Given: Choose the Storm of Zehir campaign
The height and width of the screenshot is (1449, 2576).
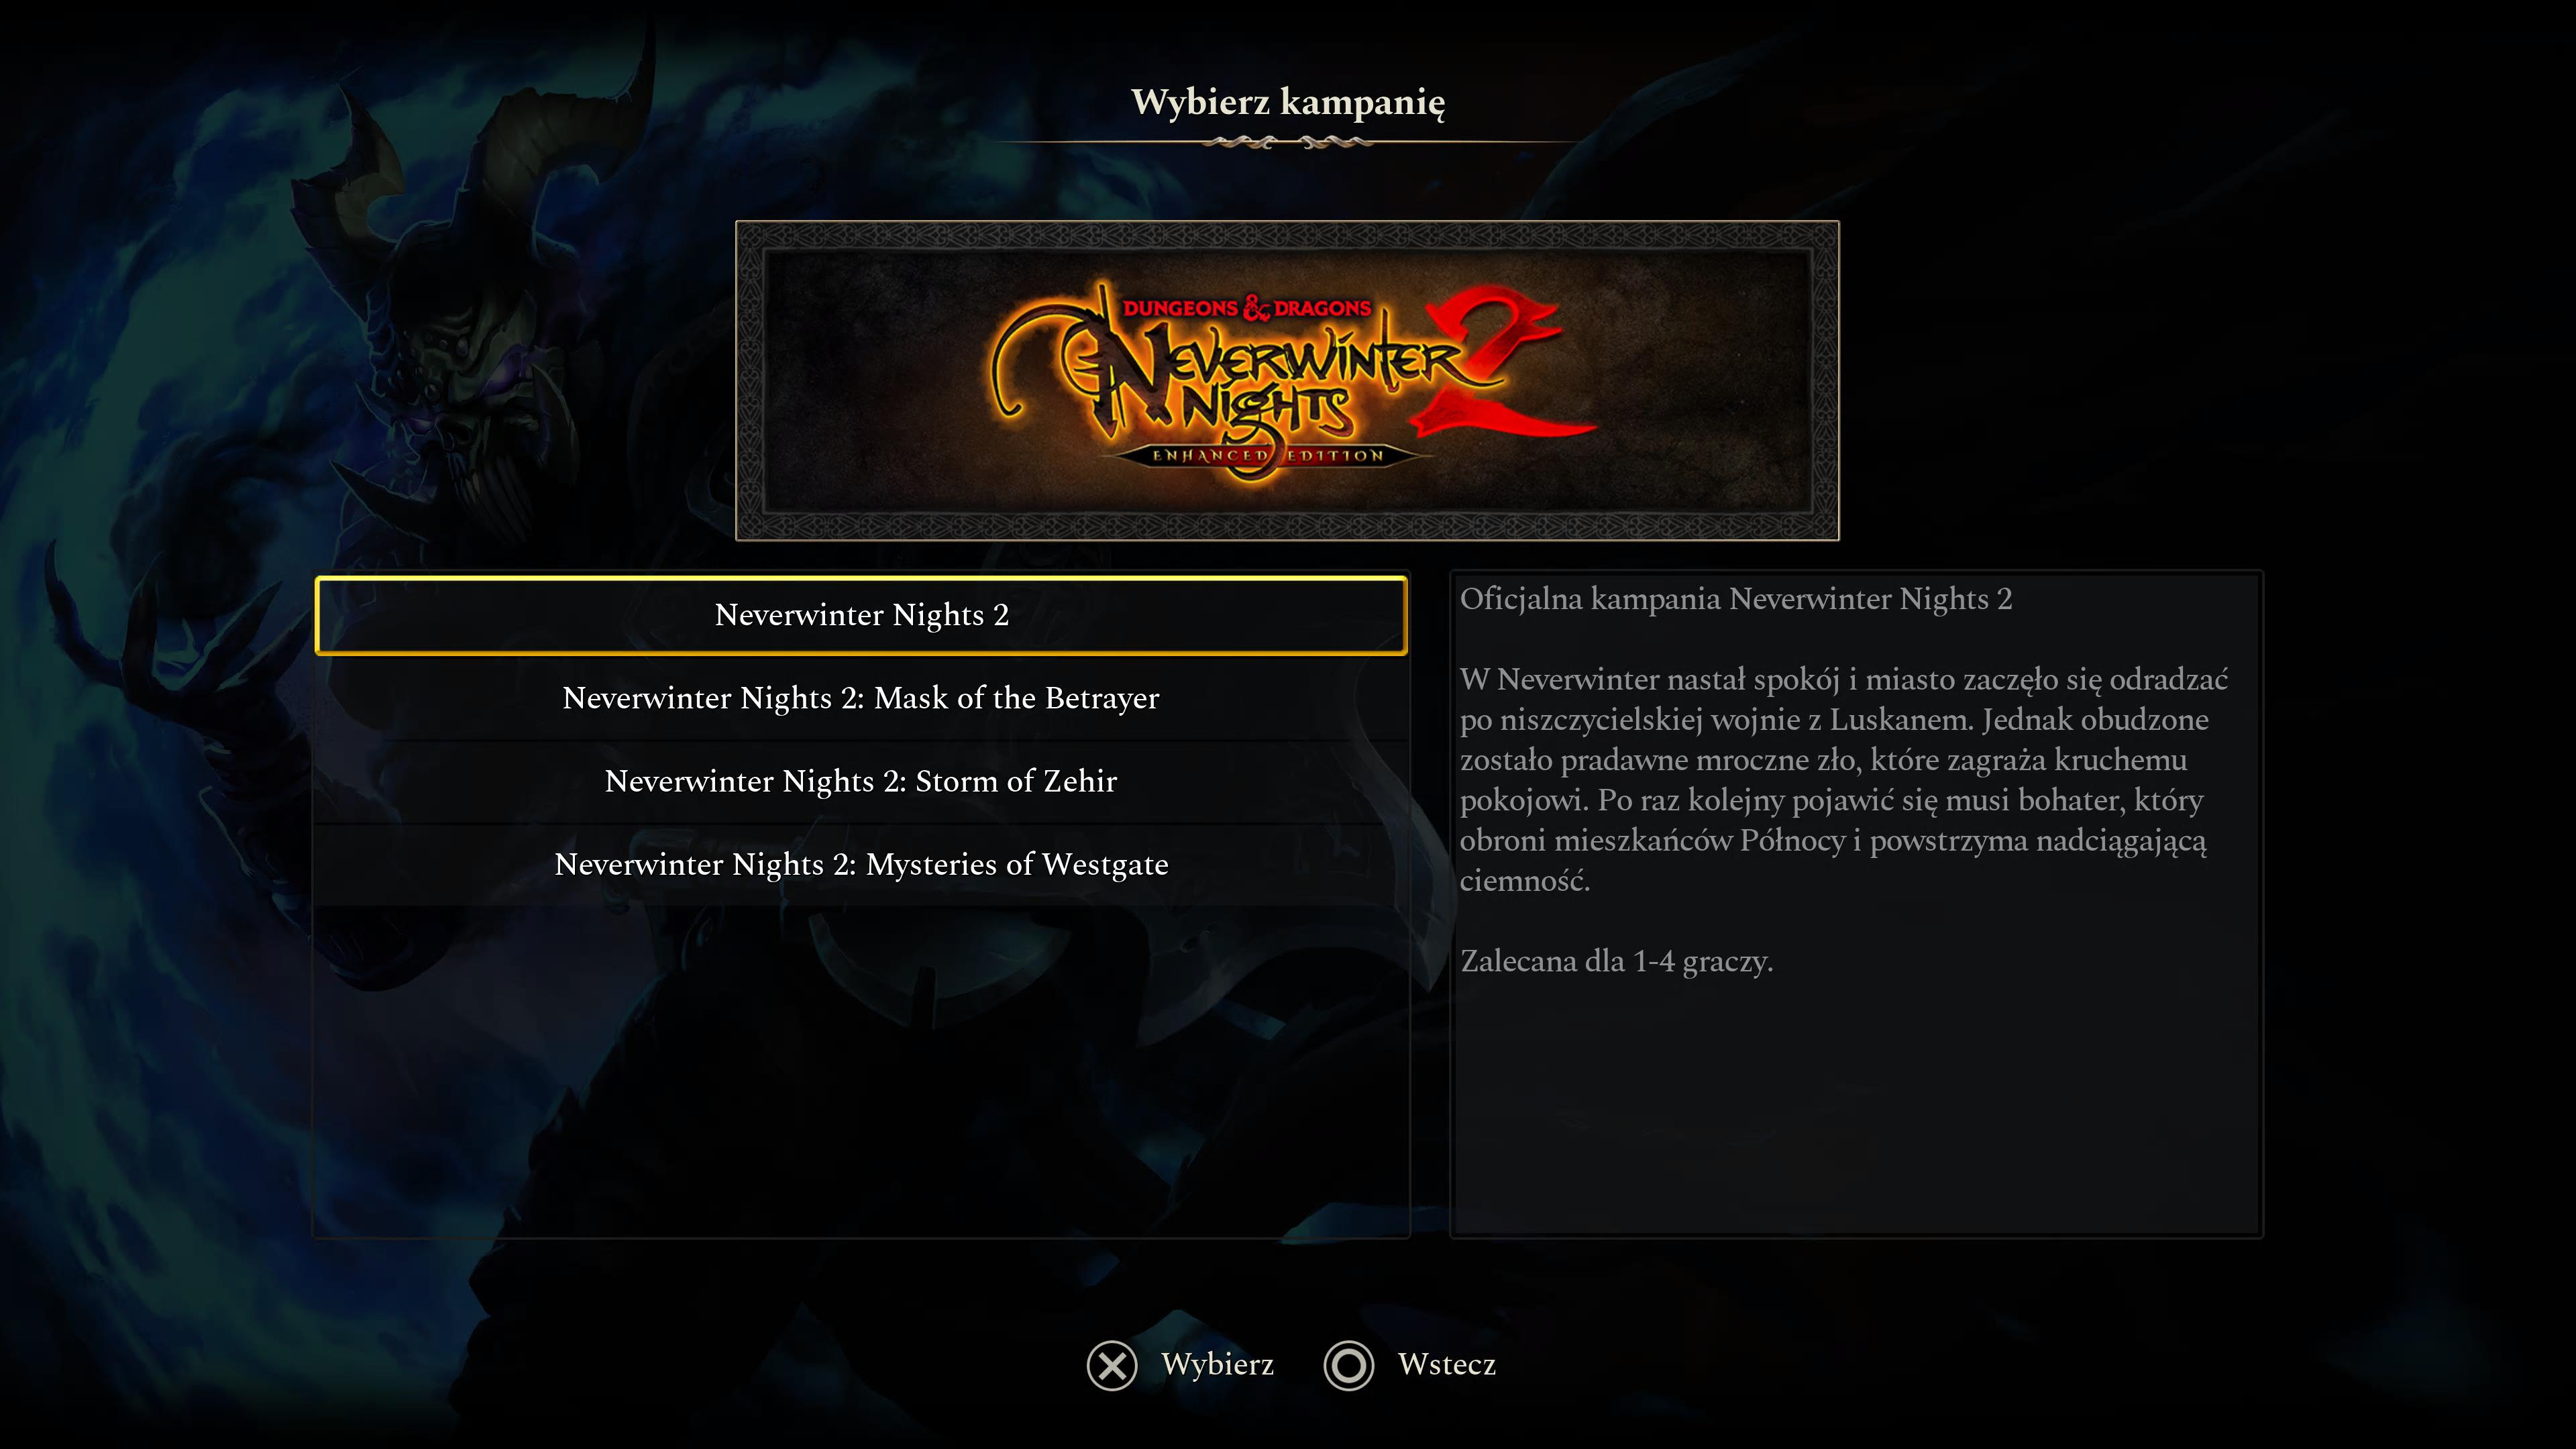Looking at the screenshot, I should (x=861, y=781).
